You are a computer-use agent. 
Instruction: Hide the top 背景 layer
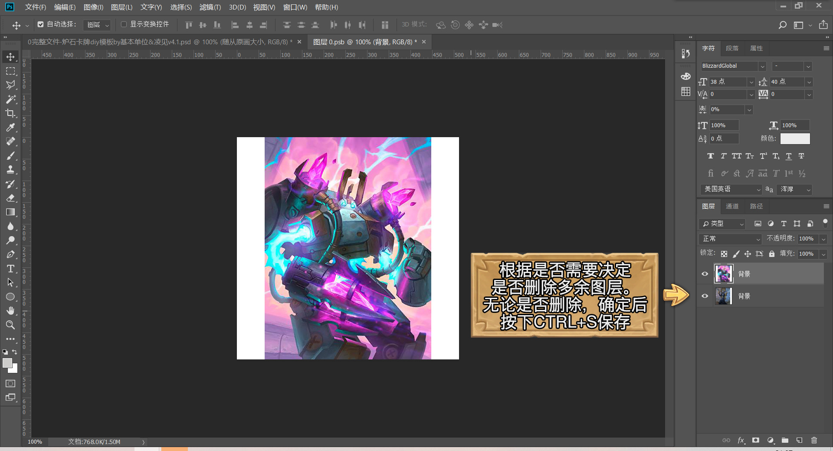(705, 274)
